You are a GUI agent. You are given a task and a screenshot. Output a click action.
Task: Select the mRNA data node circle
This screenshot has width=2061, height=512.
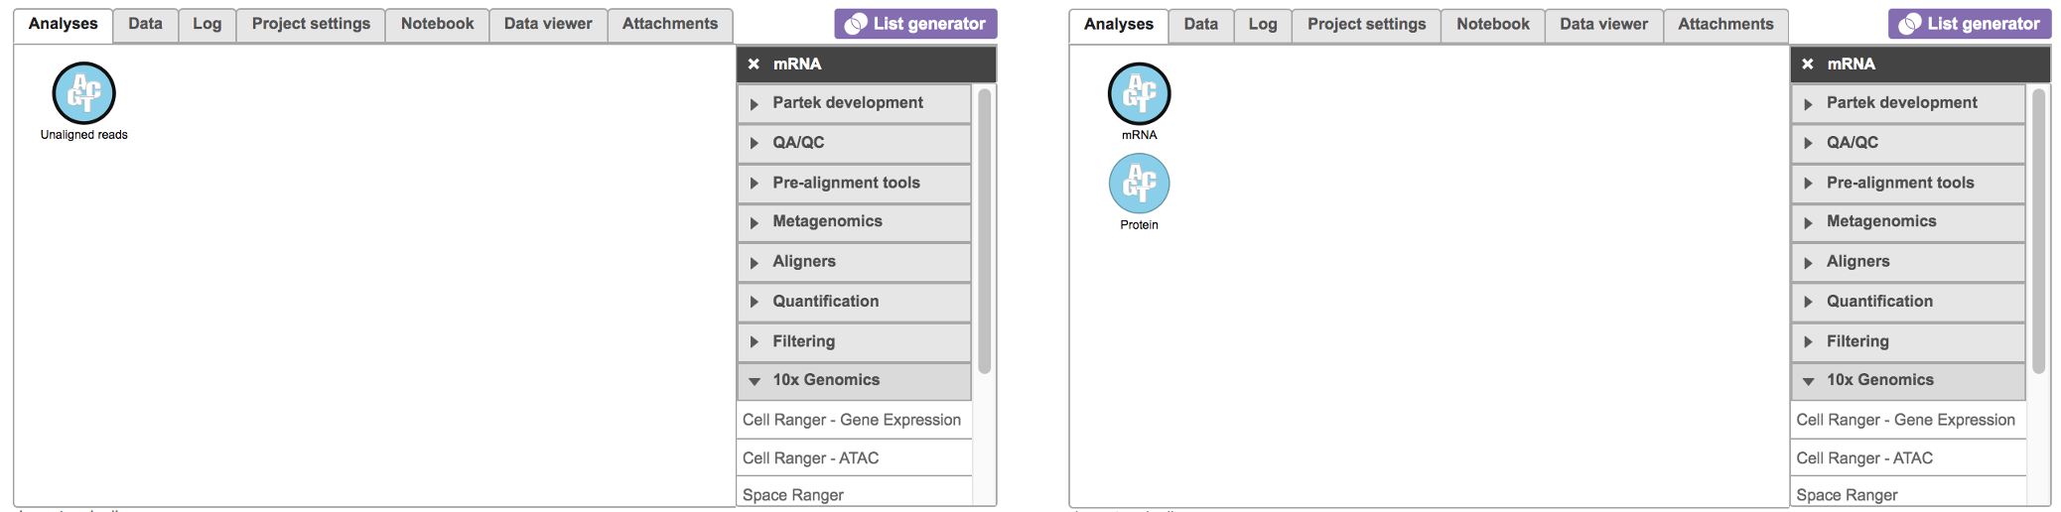pyautogui.click(x=1139, y=93)
